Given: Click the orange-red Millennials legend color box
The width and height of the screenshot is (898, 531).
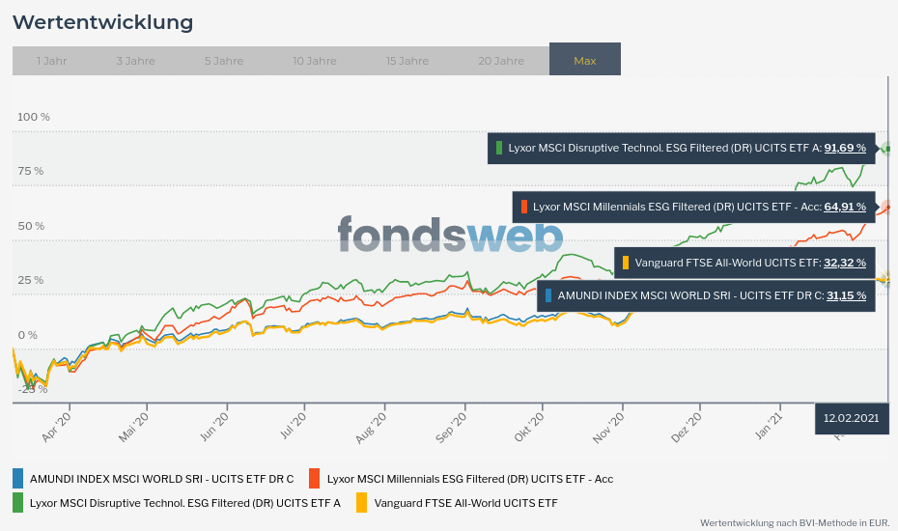Looking at the screenshot, I should click(x=314, y=478).
